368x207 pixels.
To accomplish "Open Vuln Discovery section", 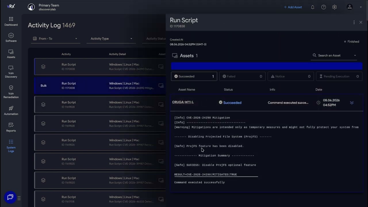I will pyautogui.click(x=11, y=72).
